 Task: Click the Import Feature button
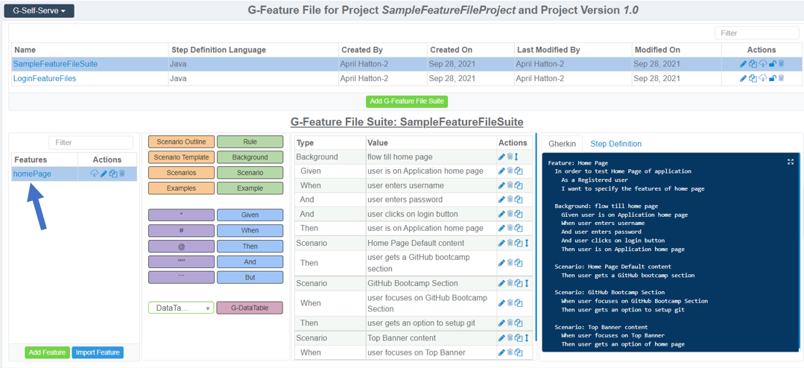click(x=98, y=352)
